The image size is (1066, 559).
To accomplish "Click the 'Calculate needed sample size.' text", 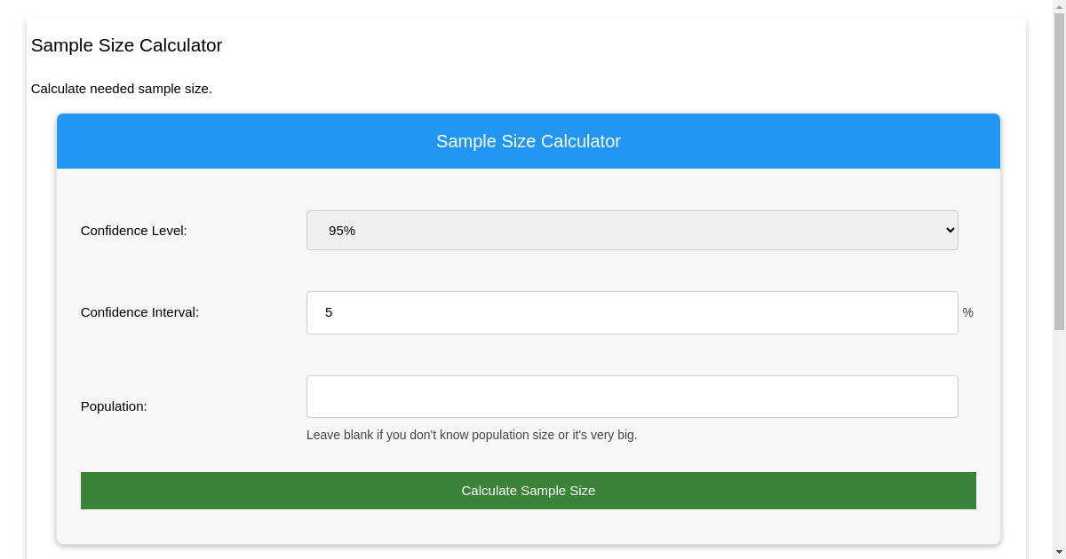I will click(121, 89).
